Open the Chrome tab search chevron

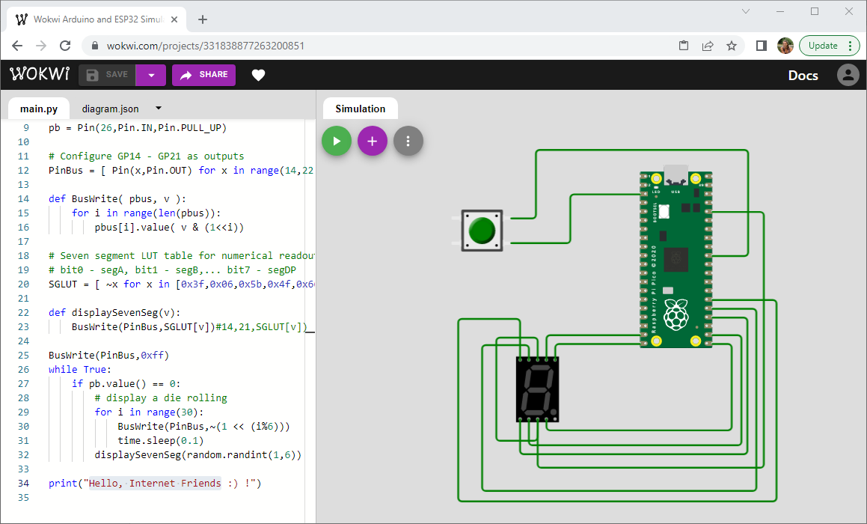(746, 11)
